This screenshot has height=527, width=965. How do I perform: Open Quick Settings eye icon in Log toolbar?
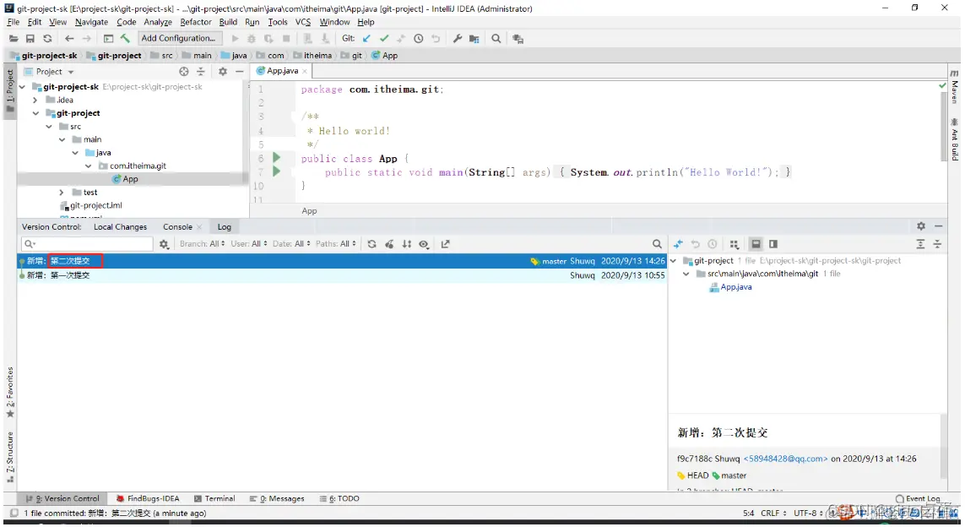pos(424,244)
